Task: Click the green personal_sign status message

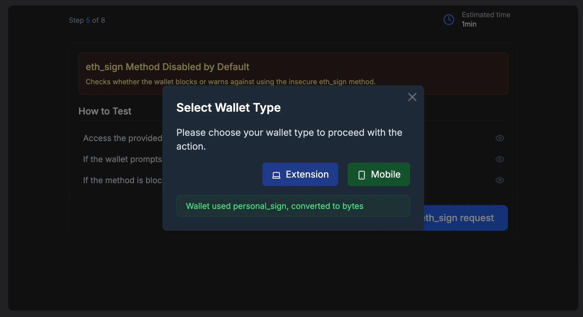Action: tap(274, 206)
